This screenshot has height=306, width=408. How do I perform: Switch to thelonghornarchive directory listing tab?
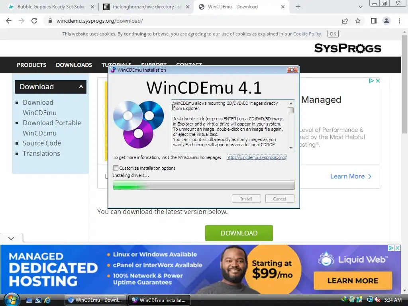point(146,7)
